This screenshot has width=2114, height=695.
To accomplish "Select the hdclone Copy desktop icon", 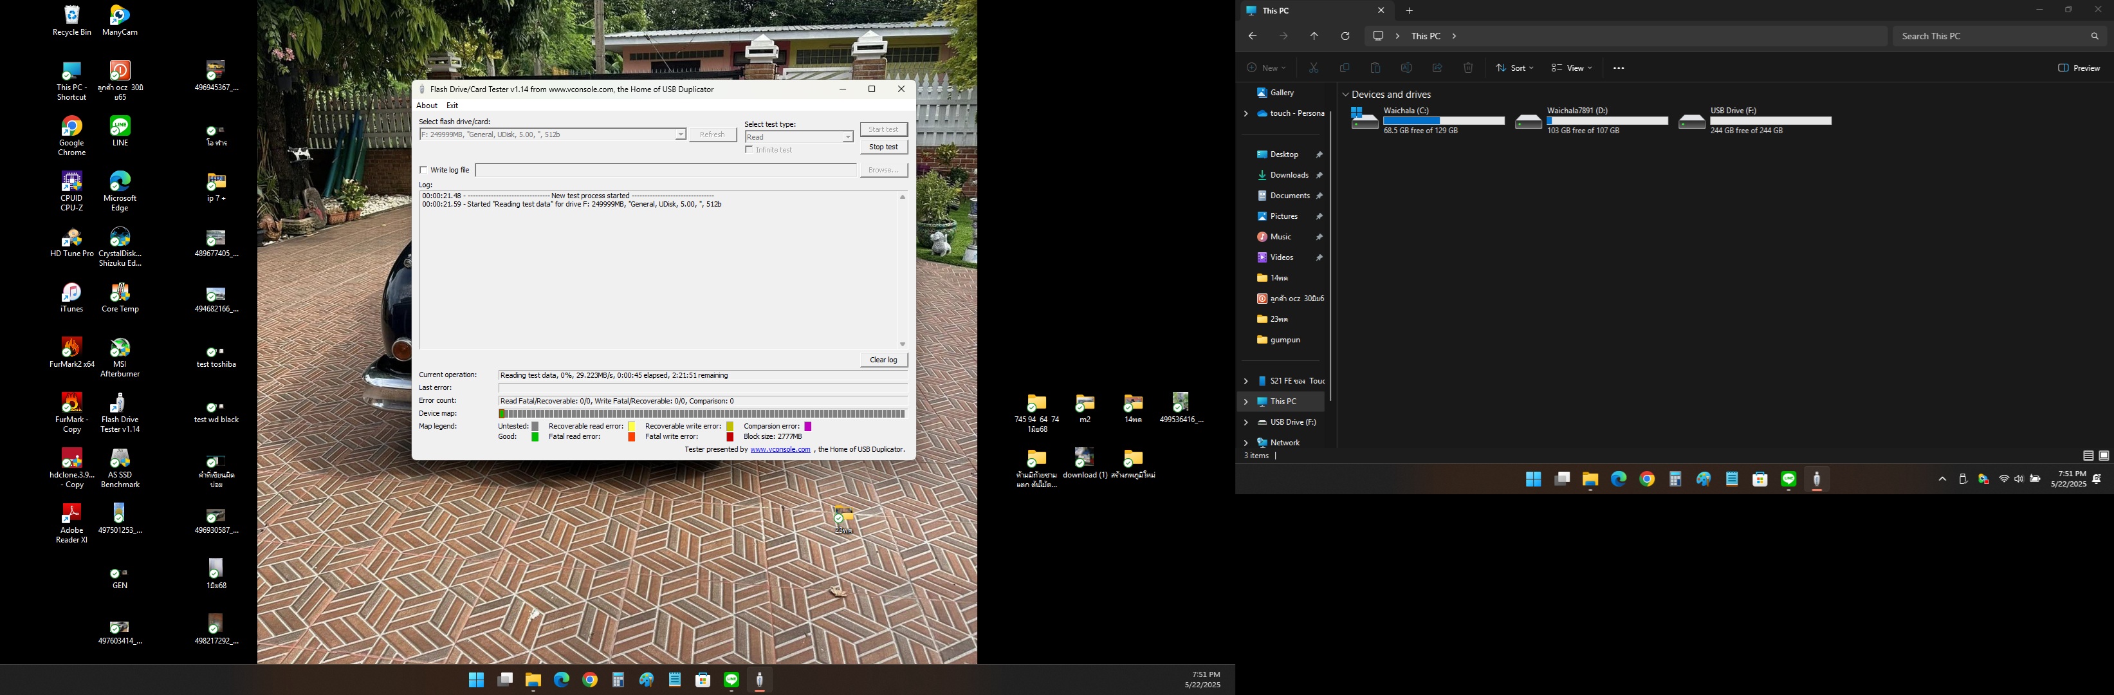I will click(71, 468).
